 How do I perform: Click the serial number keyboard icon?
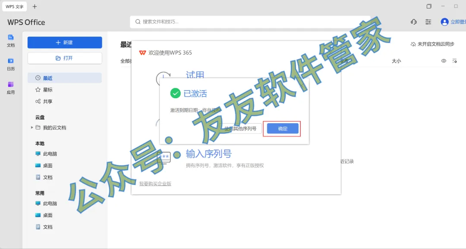164,158
